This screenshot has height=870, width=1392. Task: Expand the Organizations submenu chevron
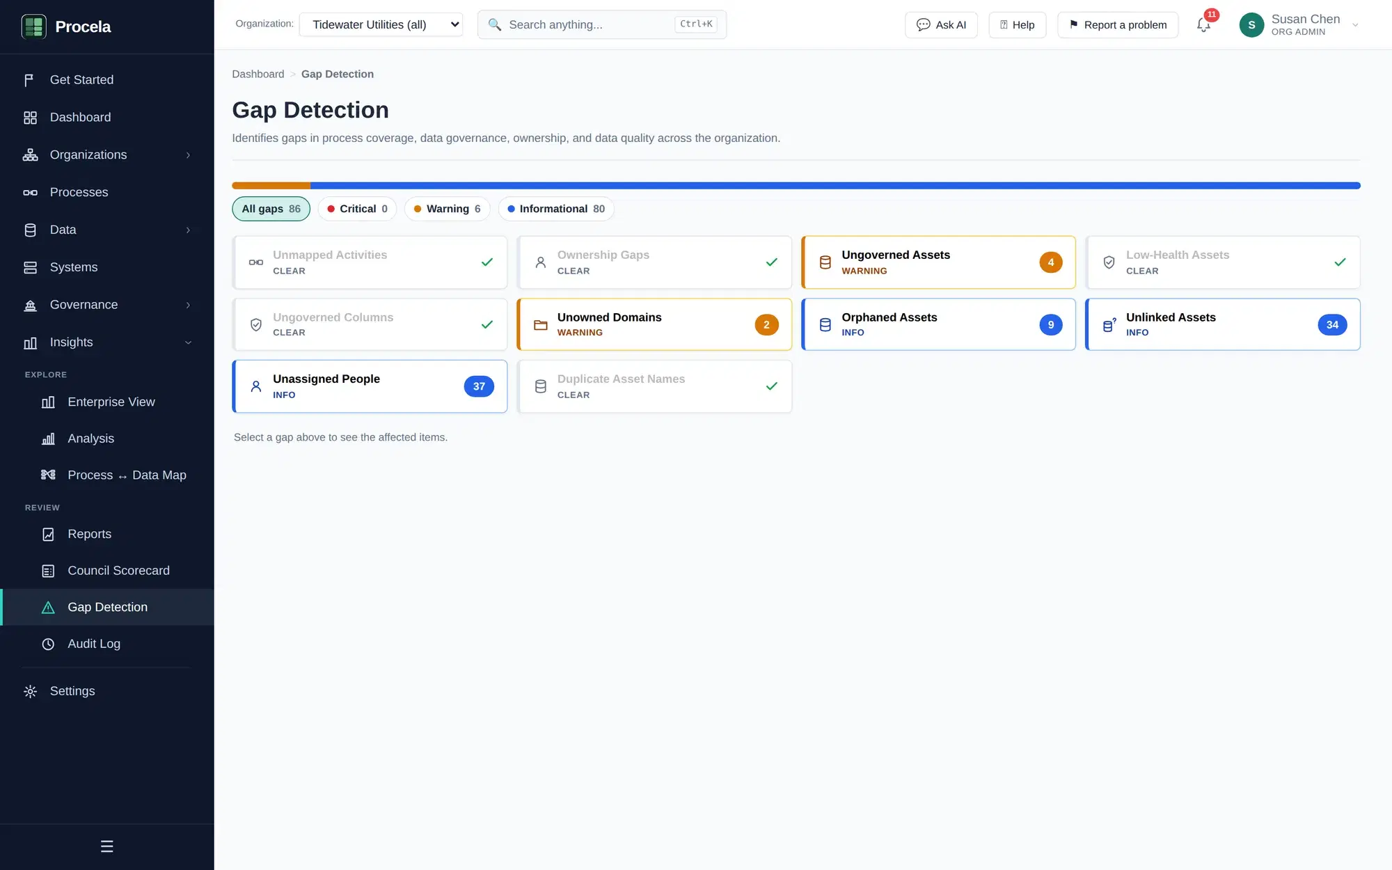point(188,155)
